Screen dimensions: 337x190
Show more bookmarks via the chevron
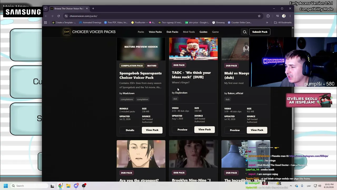pyautogui.click(x=267, y=22)
